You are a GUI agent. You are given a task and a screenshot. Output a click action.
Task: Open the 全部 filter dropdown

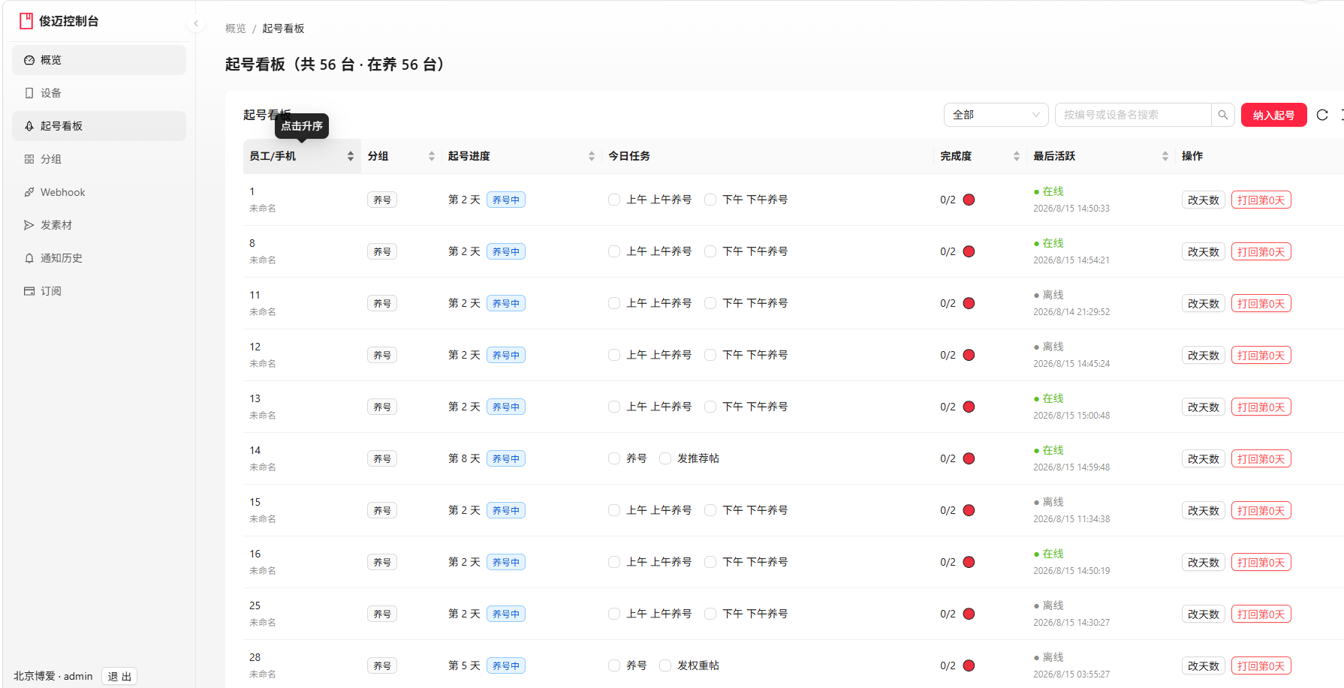(x=996, y=115)
